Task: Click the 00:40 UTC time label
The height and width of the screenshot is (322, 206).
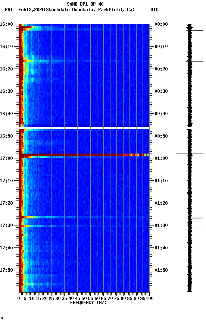Action: 161,114
